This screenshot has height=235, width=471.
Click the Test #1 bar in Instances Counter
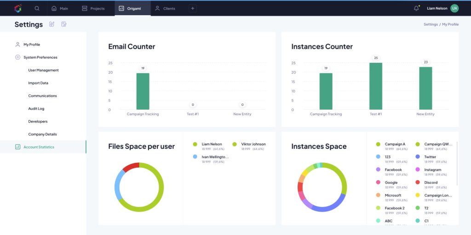pyautogui.click(x=376, y=86)
